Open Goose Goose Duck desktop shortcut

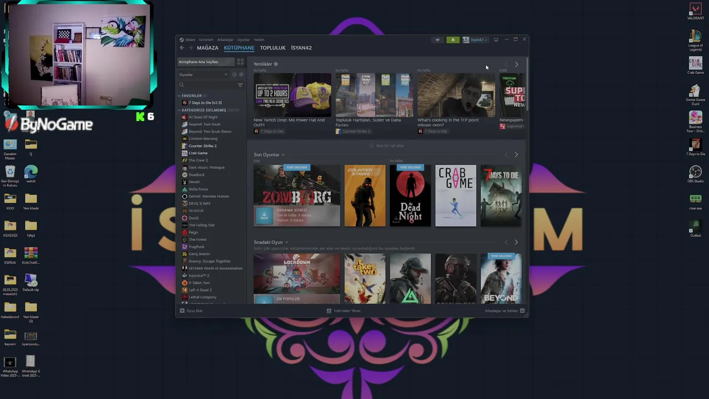point(695,94)
